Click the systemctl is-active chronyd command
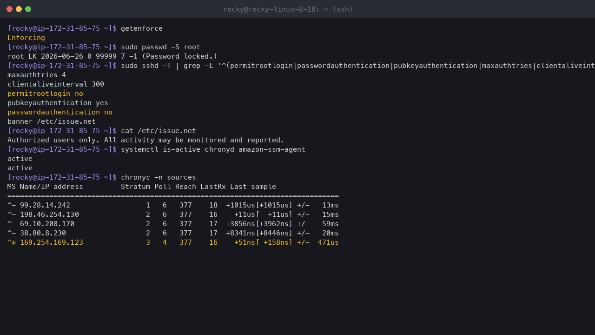 pyautogui.click(x=213, y=149)
